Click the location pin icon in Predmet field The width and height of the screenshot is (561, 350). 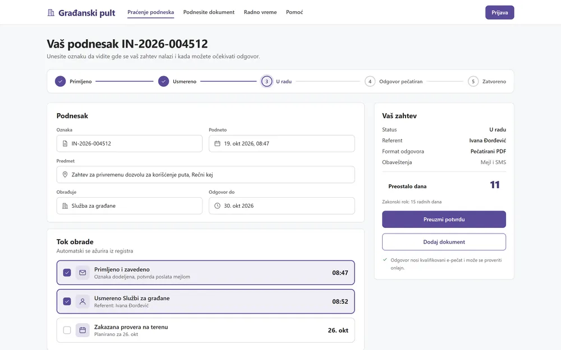[65, 175]
